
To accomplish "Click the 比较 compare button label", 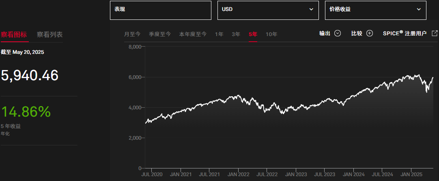I will click(357, 34).
